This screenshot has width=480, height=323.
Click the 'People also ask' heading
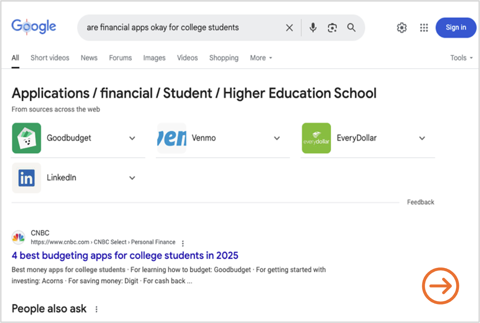pos(49,309)
